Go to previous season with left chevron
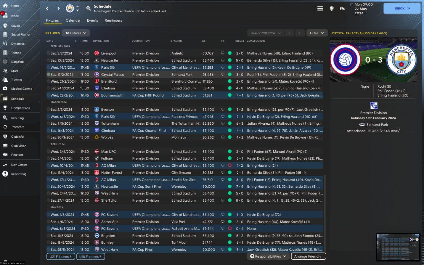 [x=289, y=33]
